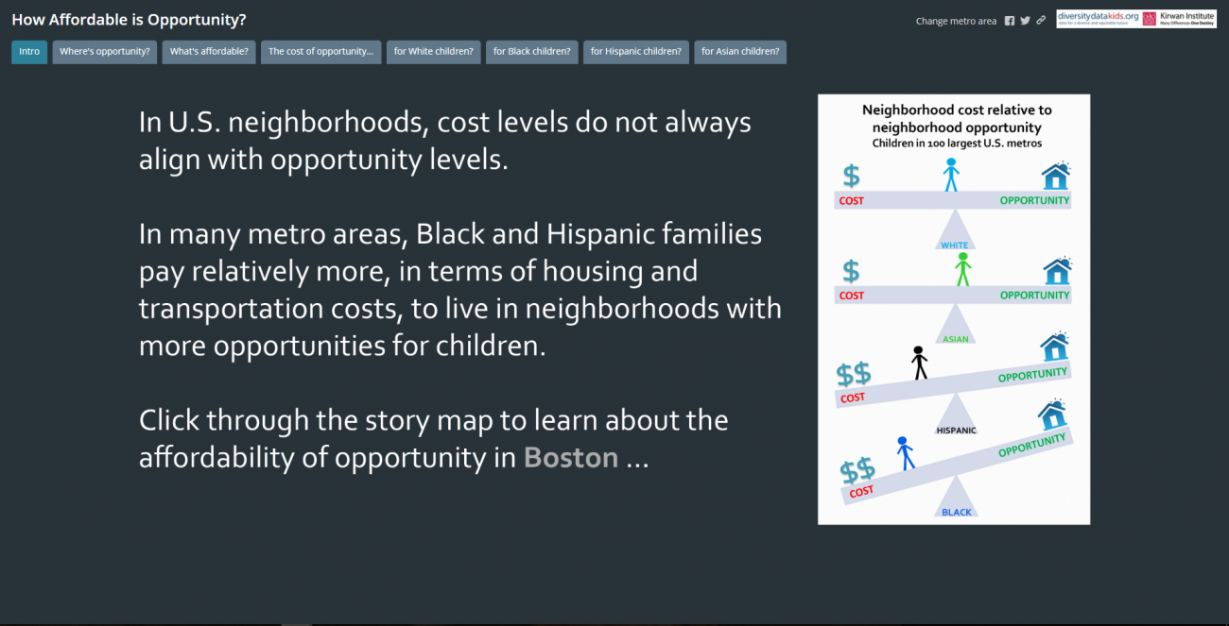Open the What's affordable? tab

[x=209, y=52]
